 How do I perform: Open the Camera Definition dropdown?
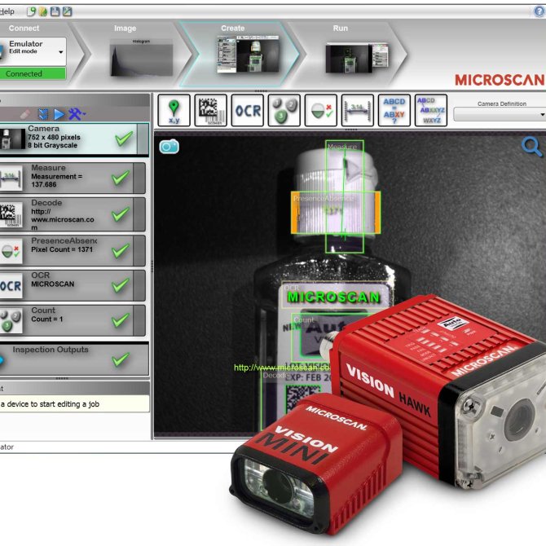point(500,114)
